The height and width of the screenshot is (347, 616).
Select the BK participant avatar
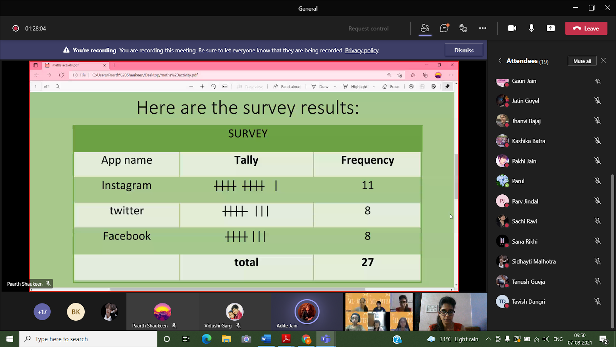point(76,312)
